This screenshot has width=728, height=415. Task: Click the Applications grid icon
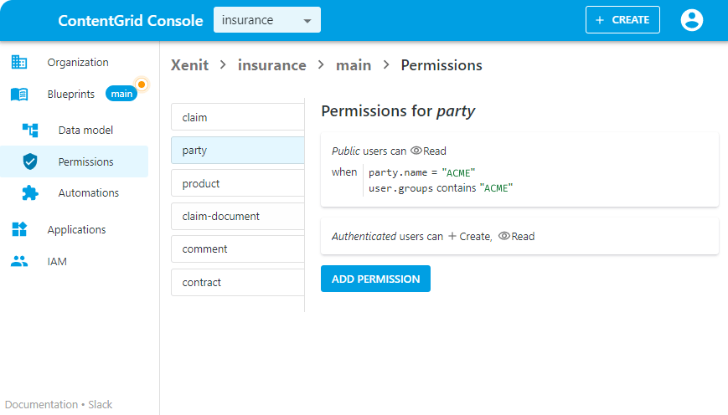point(19,229)
